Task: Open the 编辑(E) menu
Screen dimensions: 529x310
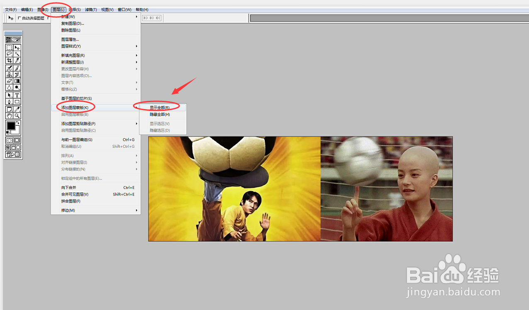Action: 27,10
